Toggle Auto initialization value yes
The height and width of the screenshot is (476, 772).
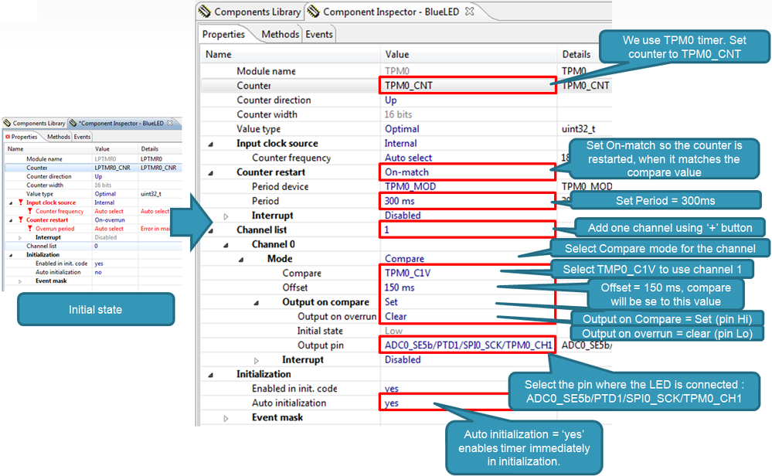coord(392,403)
